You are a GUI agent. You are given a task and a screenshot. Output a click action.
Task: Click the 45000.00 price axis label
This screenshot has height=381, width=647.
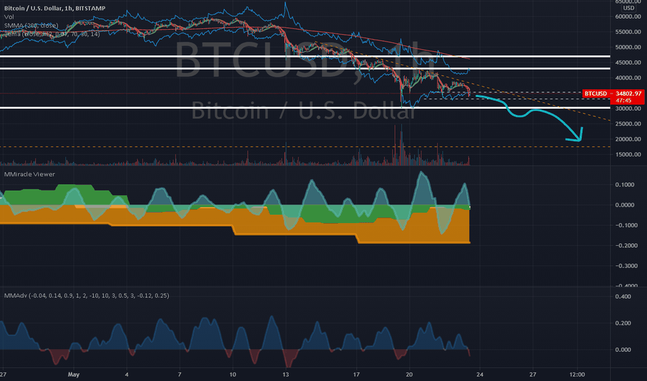[628, 62]
